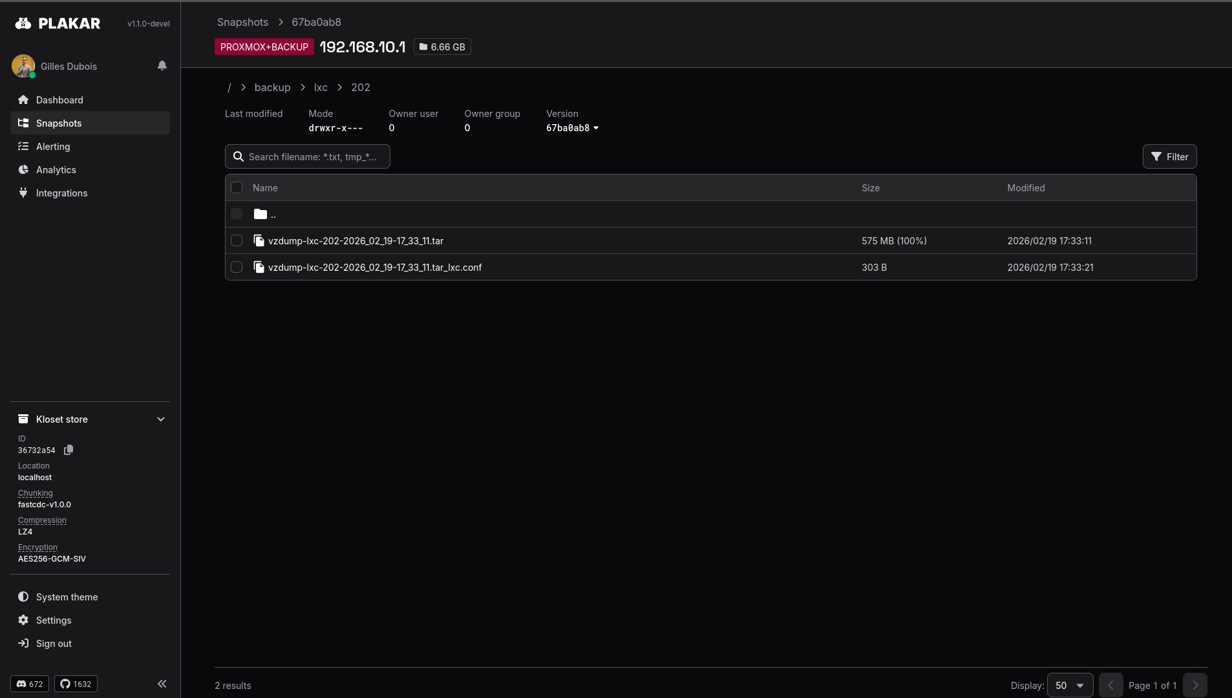Click the Filter button

point(1169,156)
